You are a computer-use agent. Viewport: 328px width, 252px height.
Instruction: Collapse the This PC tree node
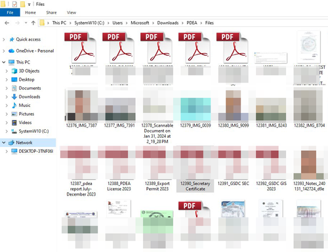tap(3, 62)
